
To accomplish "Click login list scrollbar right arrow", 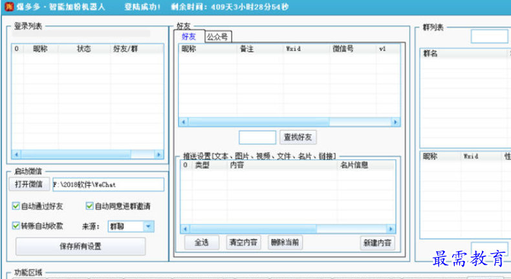I will pyautogui.click(x=158, y=154).
